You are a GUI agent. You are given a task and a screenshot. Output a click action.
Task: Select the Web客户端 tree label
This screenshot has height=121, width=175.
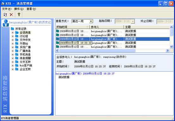coord(26,65)
